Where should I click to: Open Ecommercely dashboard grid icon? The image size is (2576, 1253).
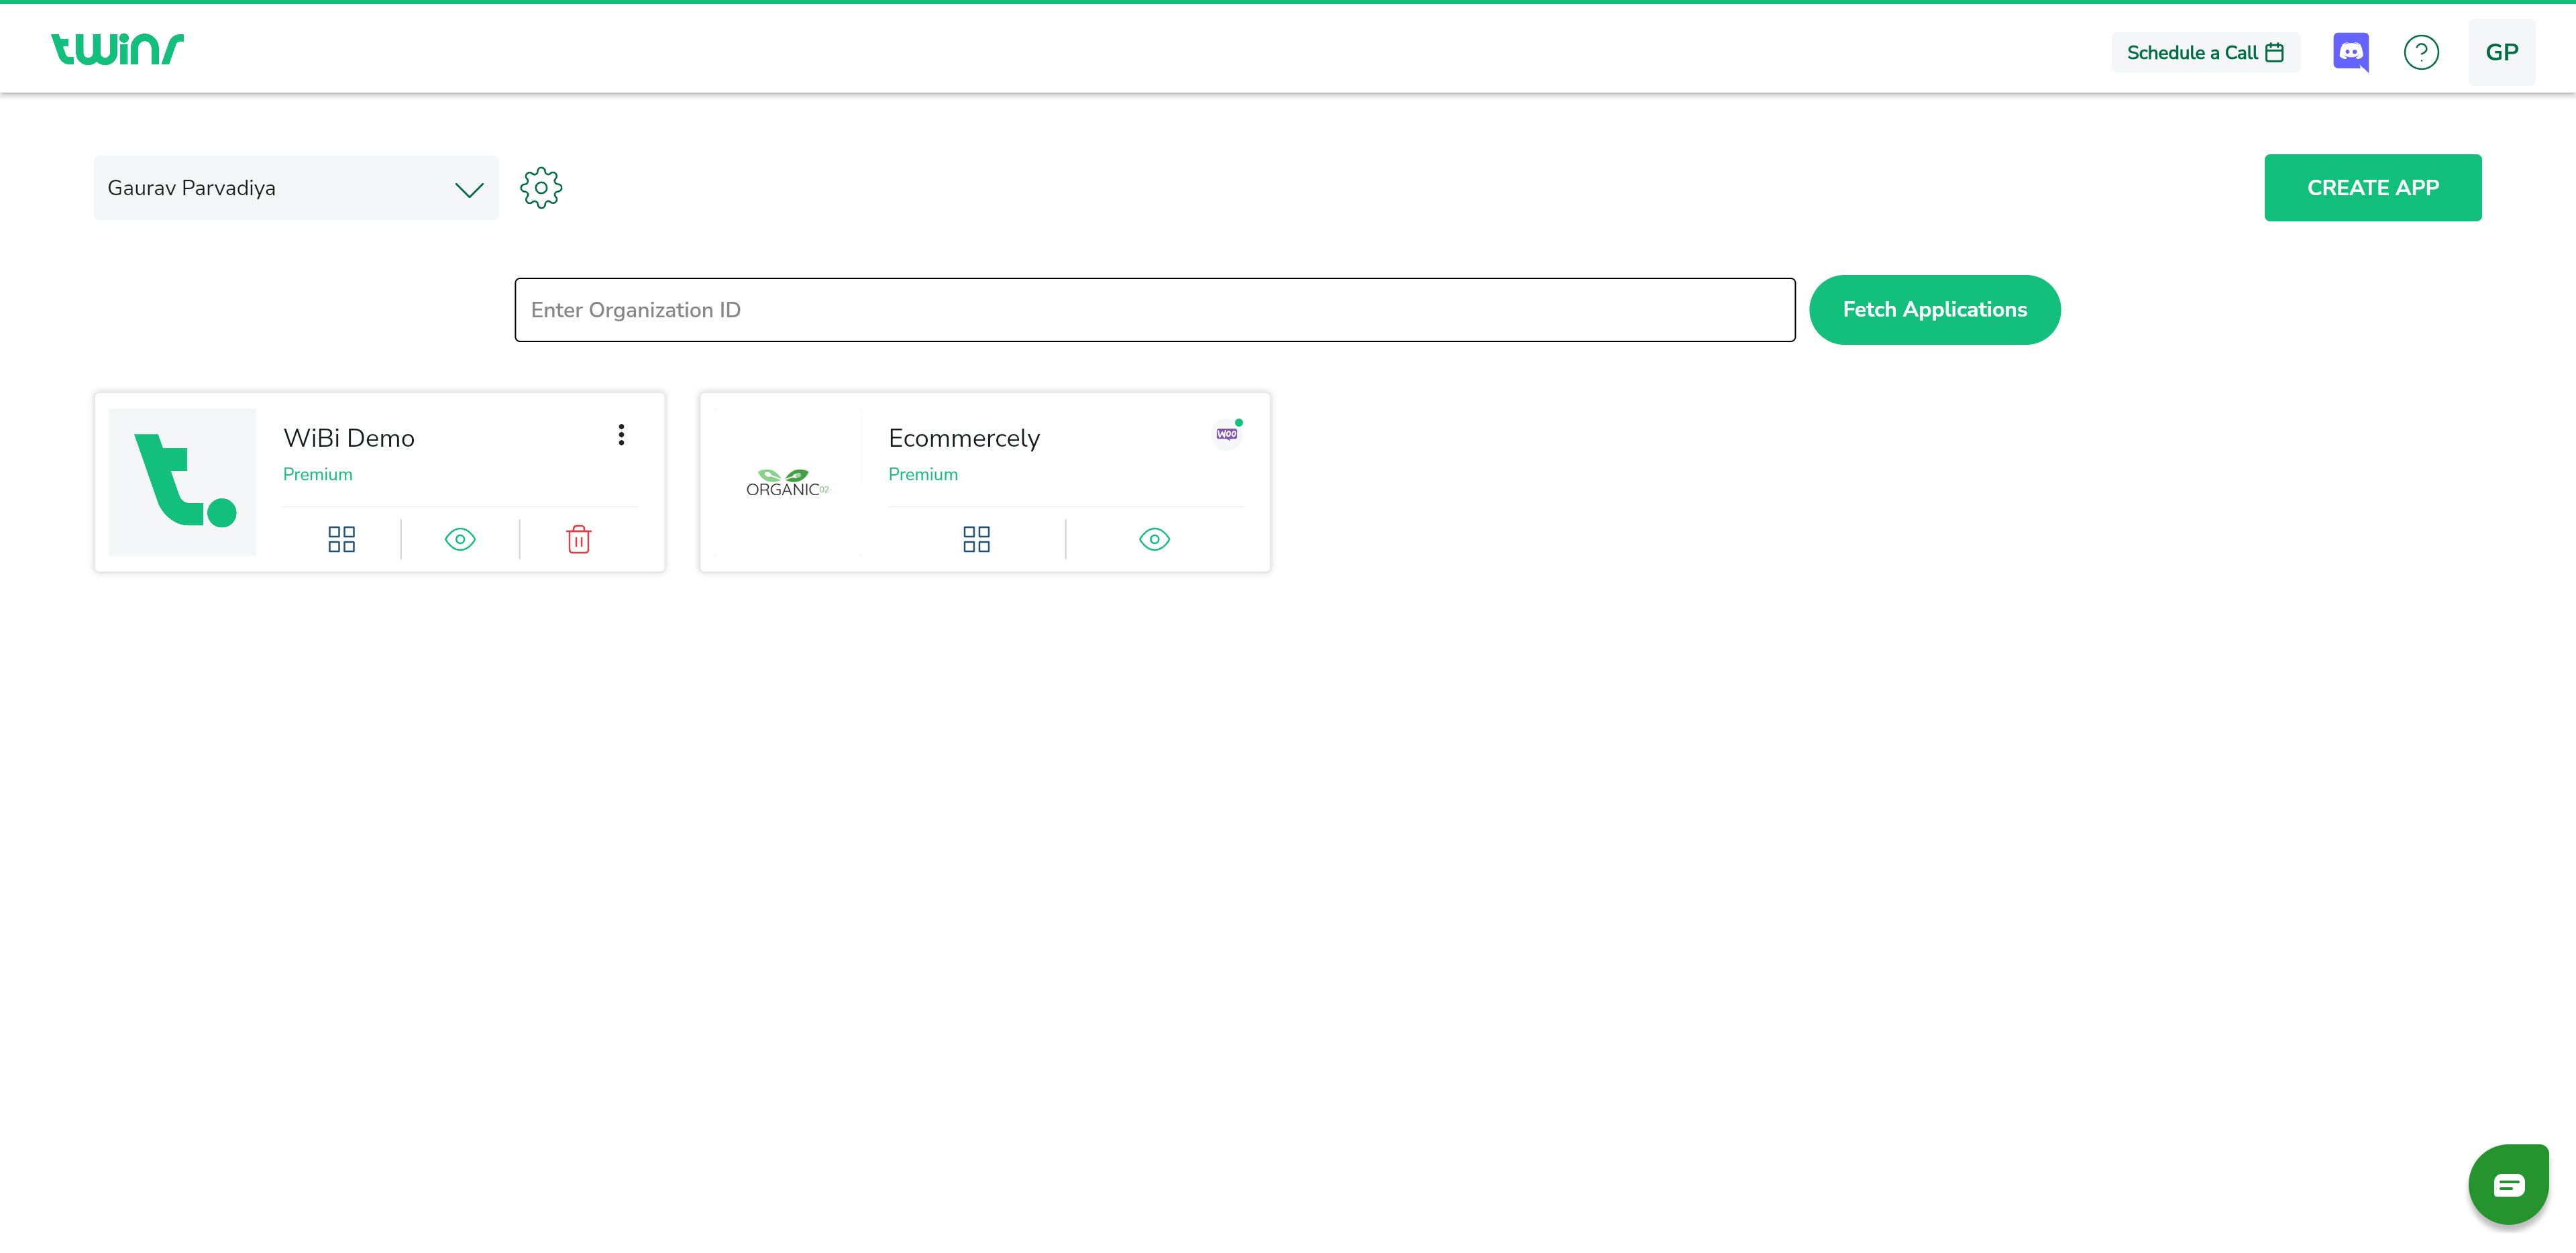976,539
